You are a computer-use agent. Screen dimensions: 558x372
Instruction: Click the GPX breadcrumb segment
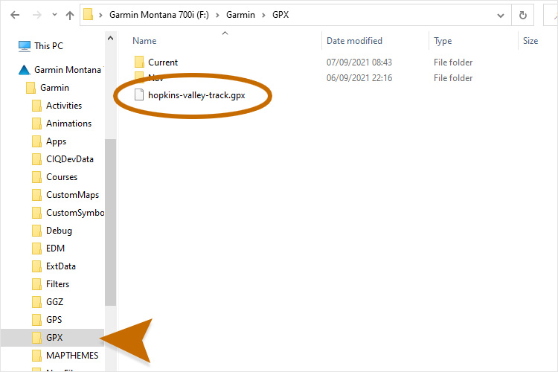280,15
